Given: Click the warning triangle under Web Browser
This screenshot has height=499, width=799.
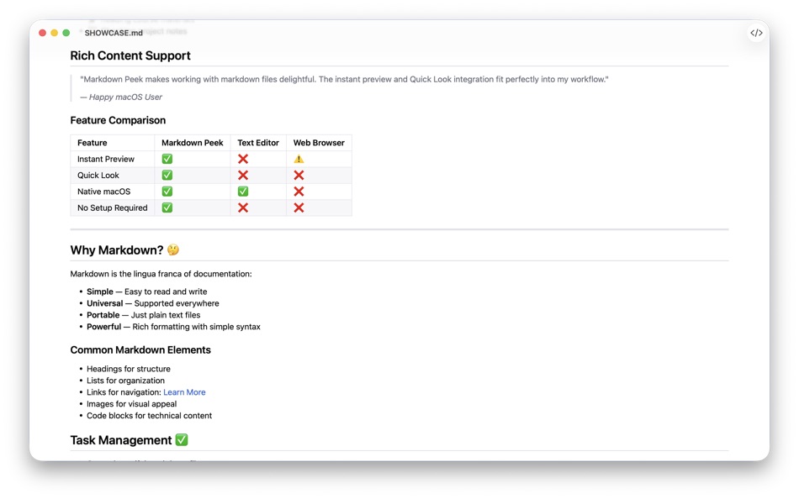Looking at the screenshot, I should click(297, 158).
